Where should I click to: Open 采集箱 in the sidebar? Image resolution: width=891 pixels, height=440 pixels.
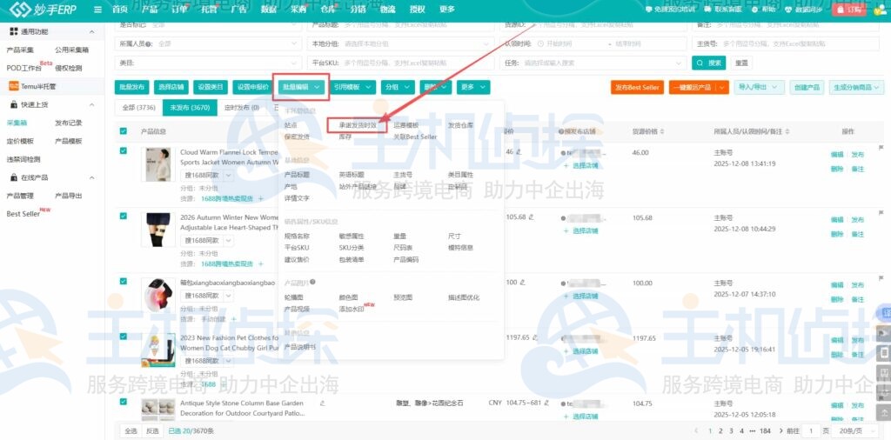pyautogui.click(x=17, y=123)
